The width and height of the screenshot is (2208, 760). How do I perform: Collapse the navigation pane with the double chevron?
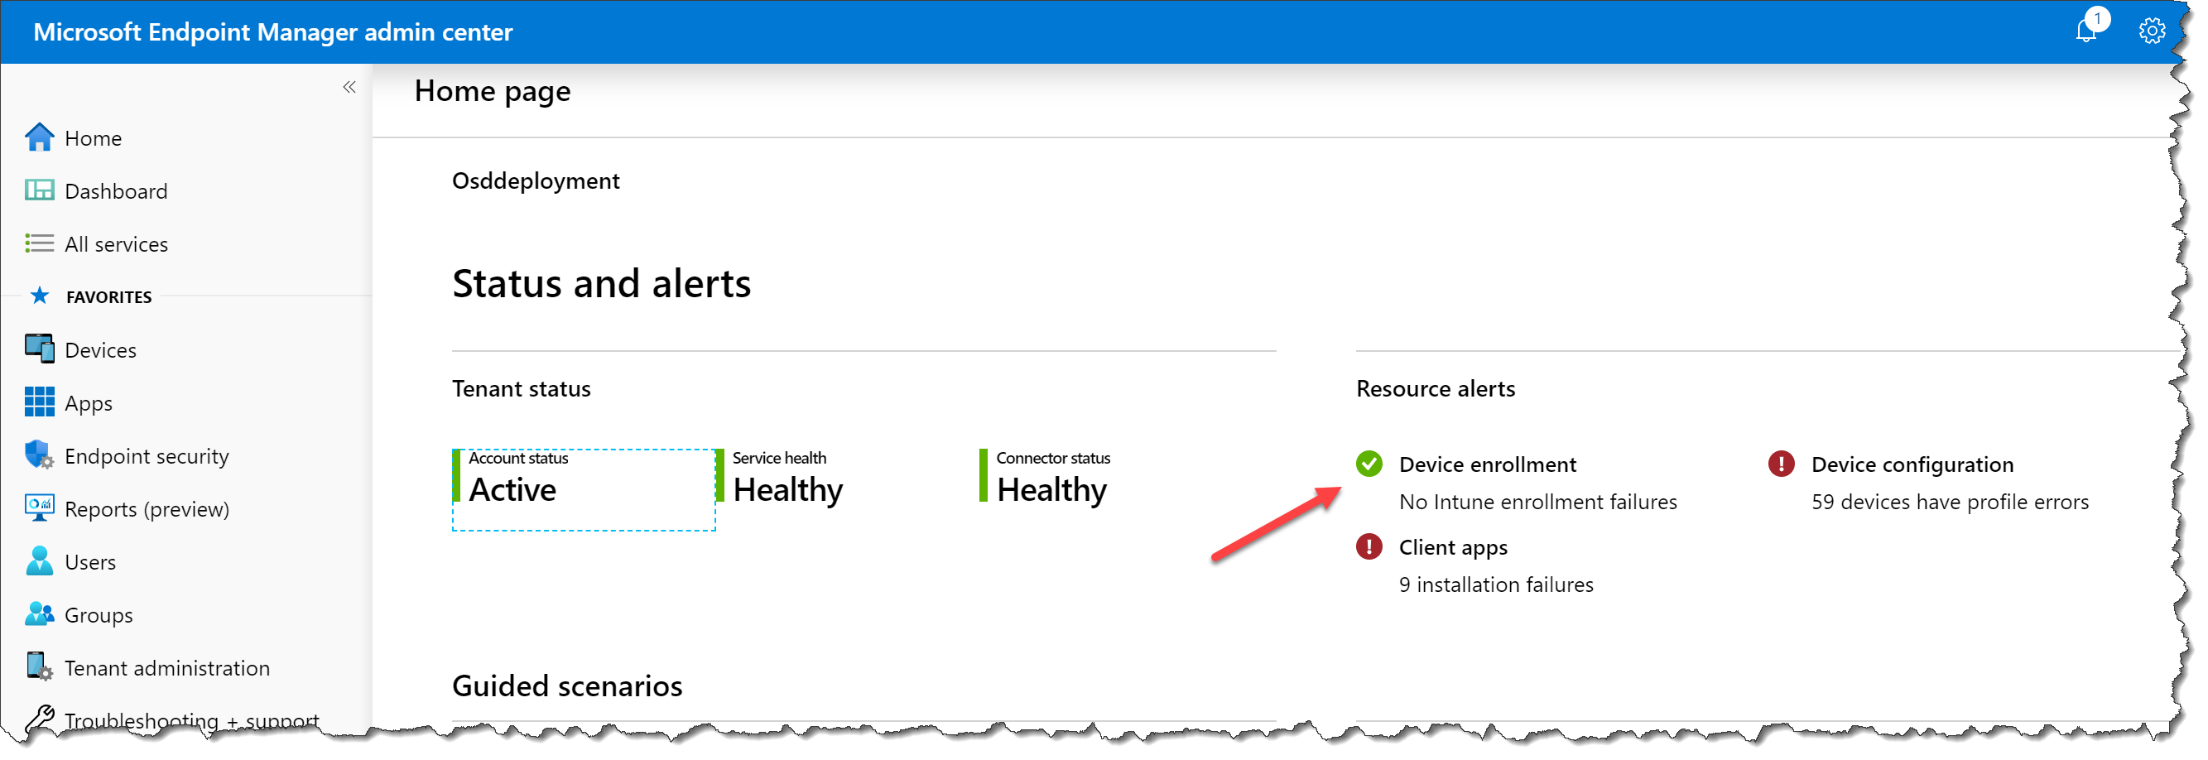[x=349, y=87]
